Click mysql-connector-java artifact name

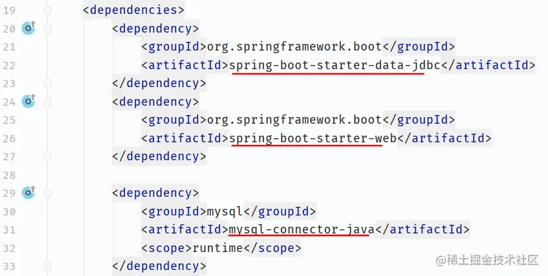pos(301,229)
